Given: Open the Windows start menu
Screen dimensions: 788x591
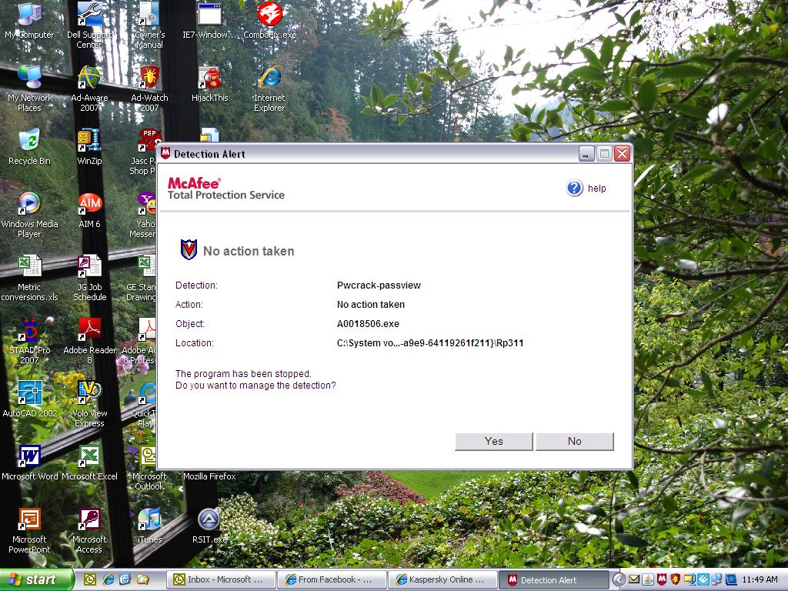Looking at the screenshot, I should [x=36, y=579].
